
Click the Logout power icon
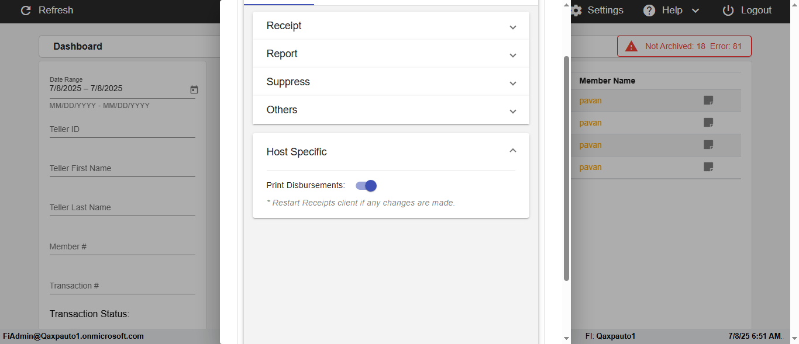[728, 11]
